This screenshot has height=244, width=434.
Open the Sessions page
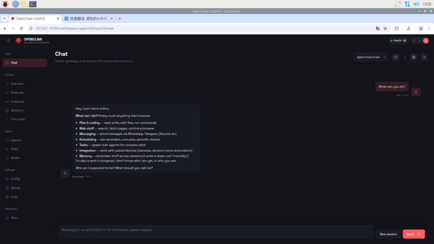25,110
